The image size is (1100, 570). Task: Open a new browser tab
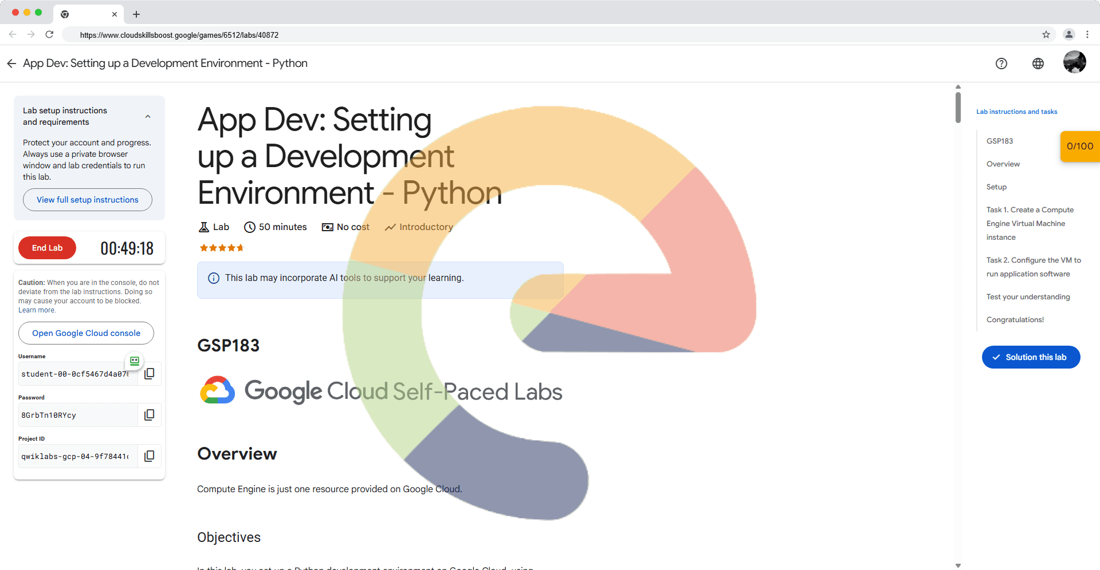click(x=136, y=14)
